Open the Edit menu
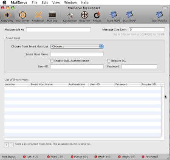 [x=45, y=3]
